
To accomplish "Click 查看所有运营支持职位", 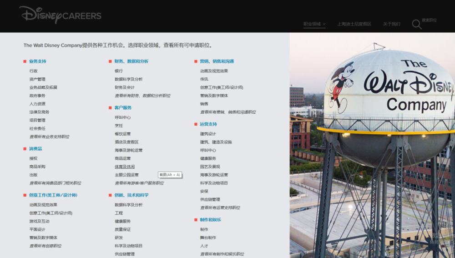I will pyautogui.click(x=220, y=207).
